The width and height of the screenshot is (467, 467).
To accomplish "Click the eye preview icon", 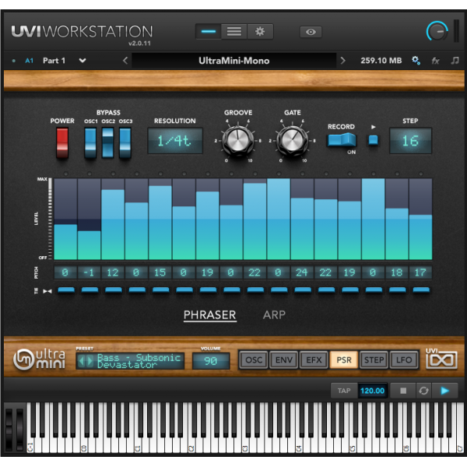I will point(311,32).
